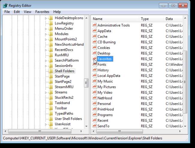Click the values pane scroll down arrow
The image size is (195, 148).
tap(185, 126)
